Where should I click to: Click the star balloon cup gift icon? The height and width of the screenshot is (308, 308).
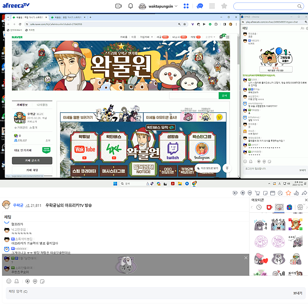[x=235, y=193]
